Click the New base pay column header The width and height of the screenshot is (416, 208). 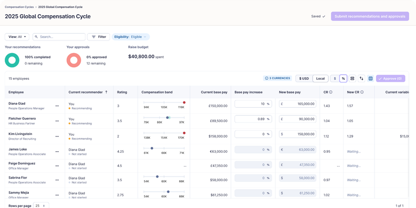click(290, 92)
